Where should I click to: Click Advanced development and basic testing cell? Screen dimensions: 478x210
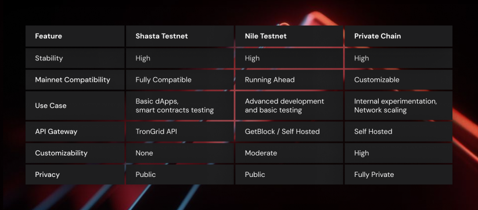click(x=289, y=106)
